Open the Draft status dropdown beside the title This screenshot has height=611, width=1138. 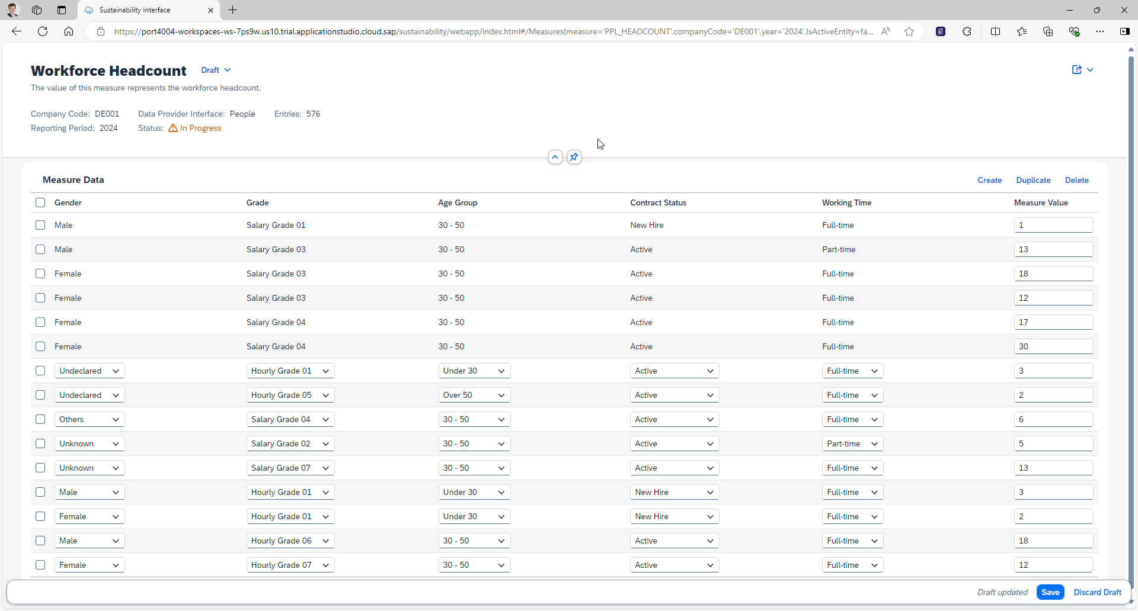[215, 70]
